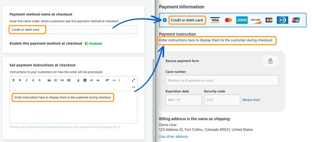The height and width of the screenshot is (142, 312).
Task: Focus the Card number input field
Action: pyautogui.click(x=222, y=81)
